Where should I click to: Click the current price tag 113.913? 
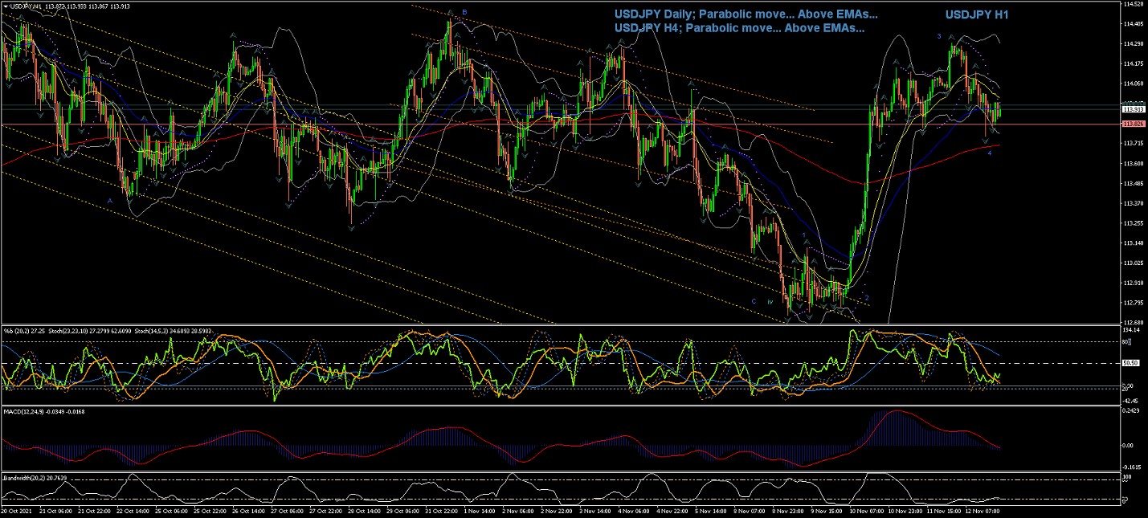(x=1133, y=109)
